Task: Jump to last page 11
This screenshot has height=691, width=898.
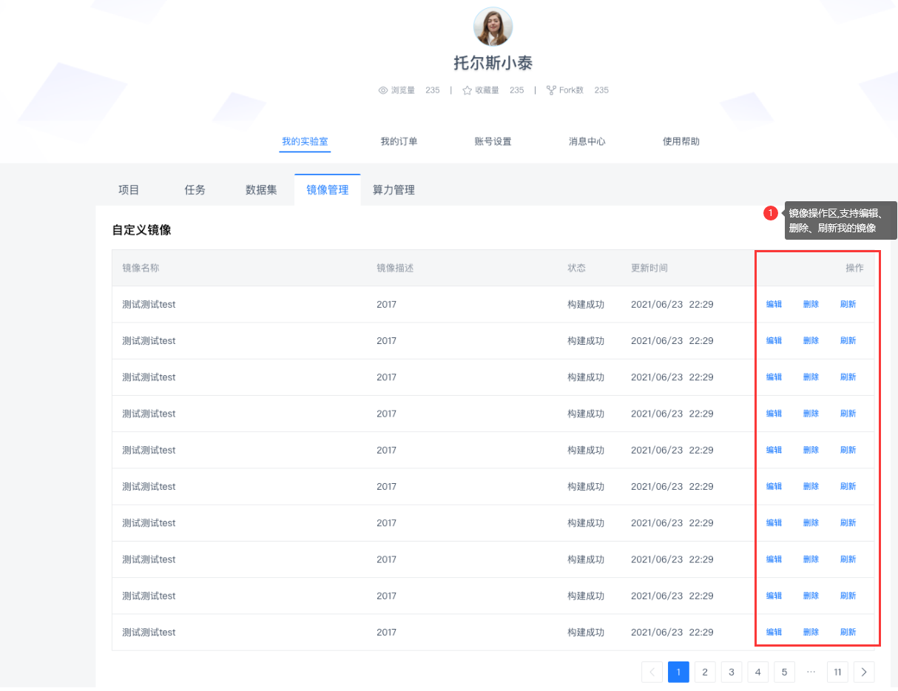Action: pos(837,672)
